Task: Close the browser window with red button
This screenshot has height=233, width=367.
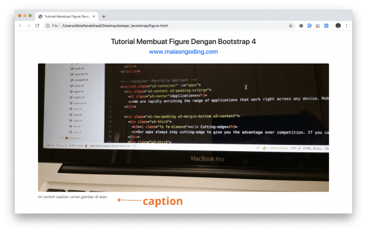Action: tap(20, 16)
